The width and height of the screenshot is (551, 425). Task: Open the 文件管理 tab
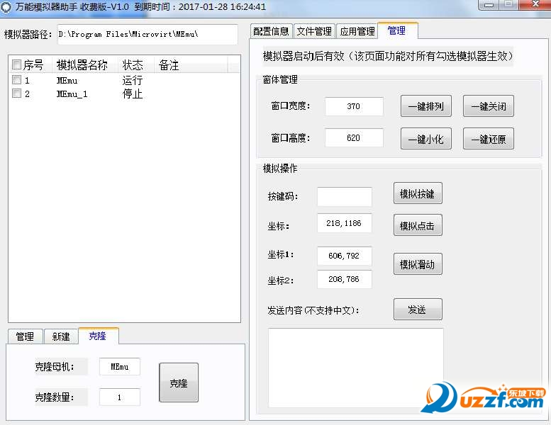point(314,31)
